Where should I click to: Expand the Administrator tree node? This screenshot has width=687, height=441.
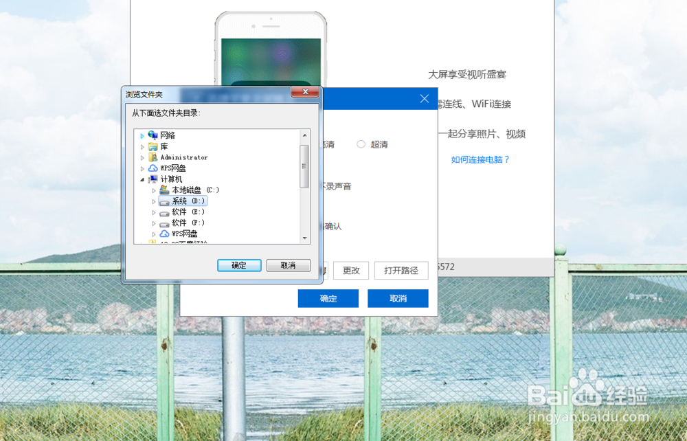click(142, 158)
